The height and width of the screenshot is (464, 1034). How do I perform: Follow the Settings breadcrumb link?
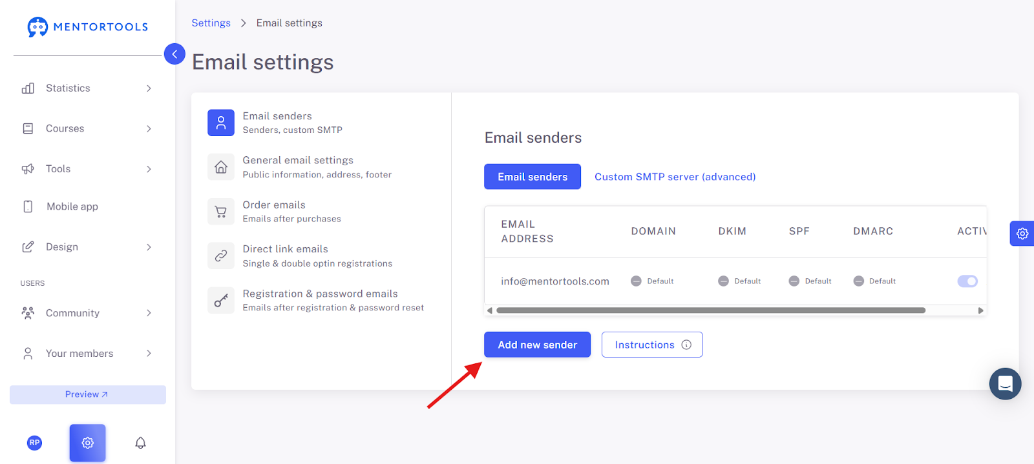(211, 23)
